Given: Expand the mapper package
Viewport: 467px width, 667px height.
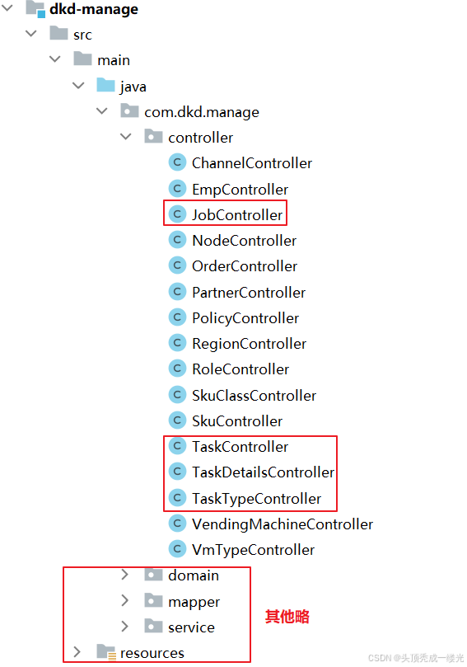Looking at the screenshot, I should [124, 601].
